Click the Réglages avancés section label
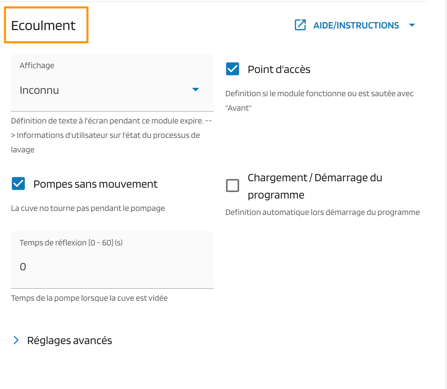The image size is (447, 389). 70,340
